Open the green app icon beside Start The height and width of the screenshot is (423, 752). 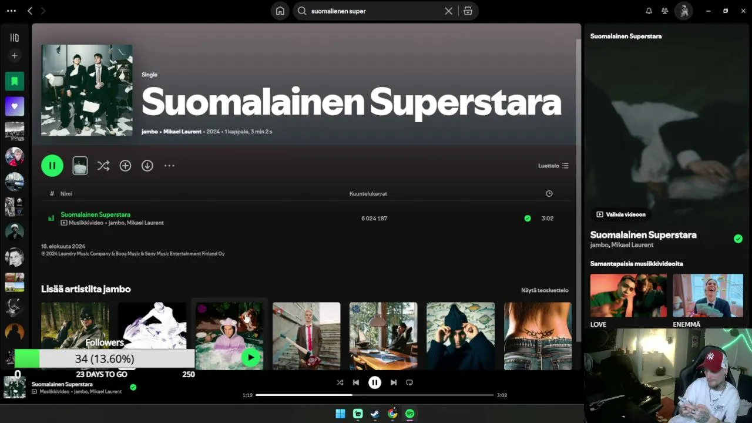point(358,414)
